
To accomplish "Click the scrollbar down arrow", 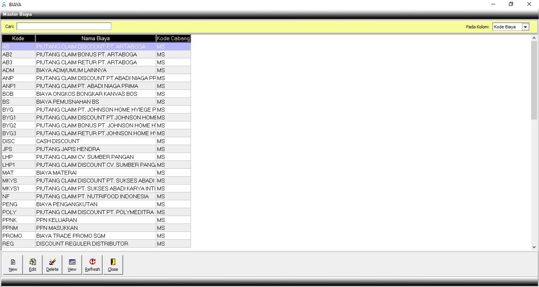I will pyautogui.click(x=534, y=247).
